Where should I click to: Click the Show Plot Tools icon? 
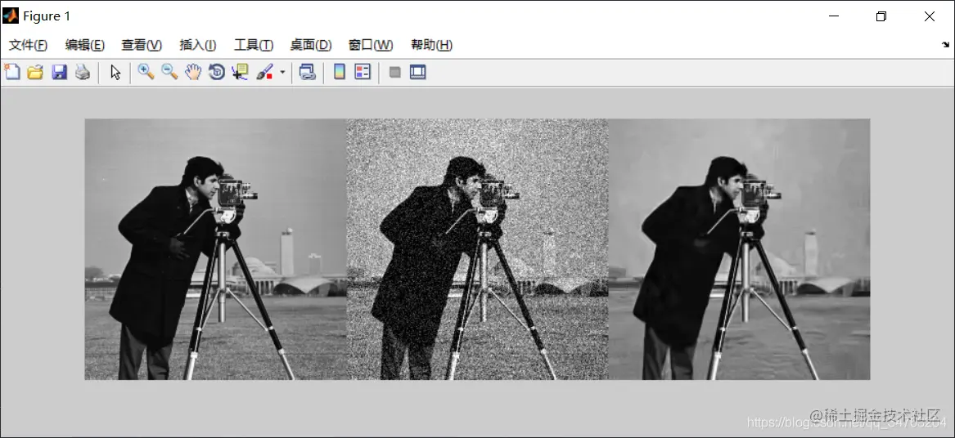pos(418,73)
